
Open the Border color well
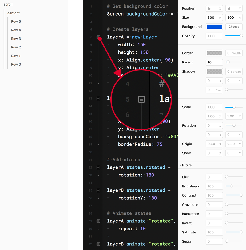click(x=214, y=53)
